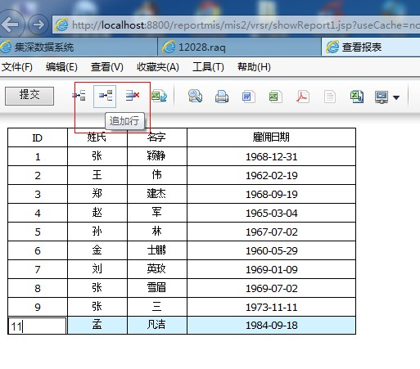Click the import Excel icon
The width and height of the screenshot is (420, 369).
[159, 96]
